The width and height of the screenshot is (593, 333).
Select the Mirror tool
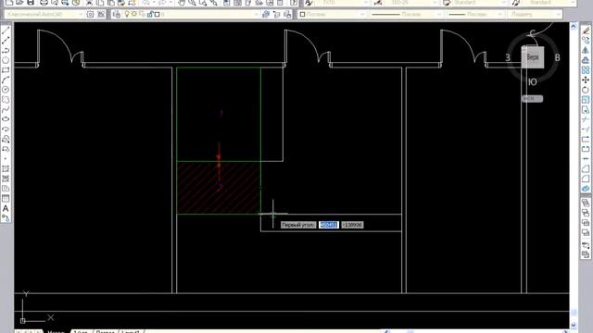coord(586,51)
